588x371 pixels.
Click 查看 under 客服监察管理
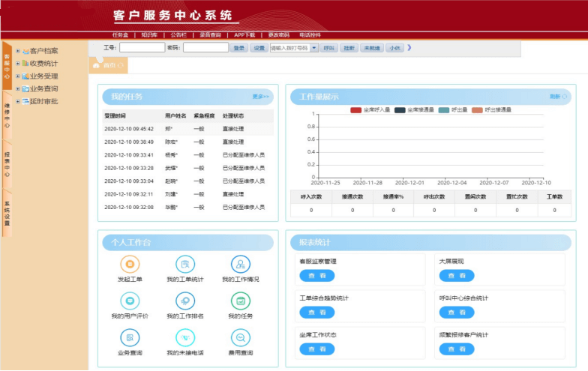pyautogui.click(x=316, y=276)
